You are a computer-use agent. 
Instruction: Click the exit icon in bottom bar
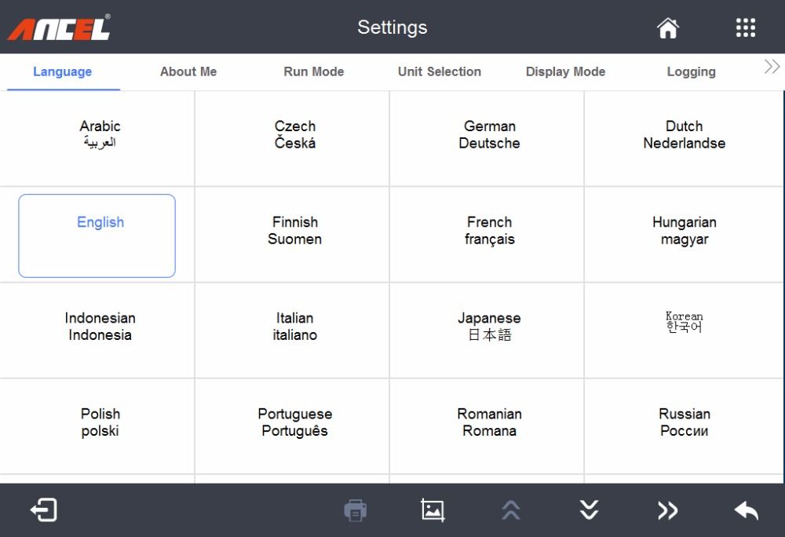(x=43, y=510)
